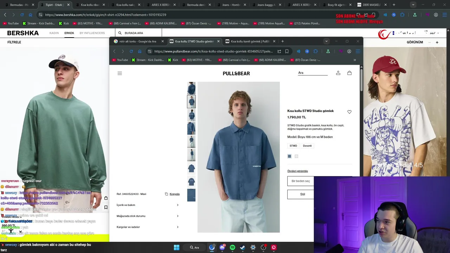Viewport: 450px width, 253px height.
Task: Expand Kargolar ve iadeler section
Action: (148, 227)
